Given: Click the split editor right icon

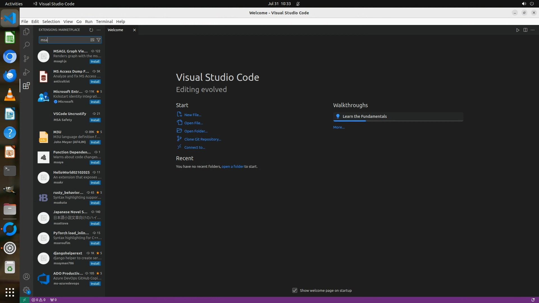Looking at the screenshot, I should [x=525, y=30].
